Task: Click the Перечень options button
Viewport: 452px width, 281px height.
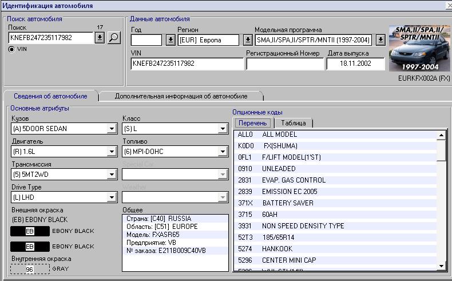Action: pyautogui.click(x=252, y=123)
